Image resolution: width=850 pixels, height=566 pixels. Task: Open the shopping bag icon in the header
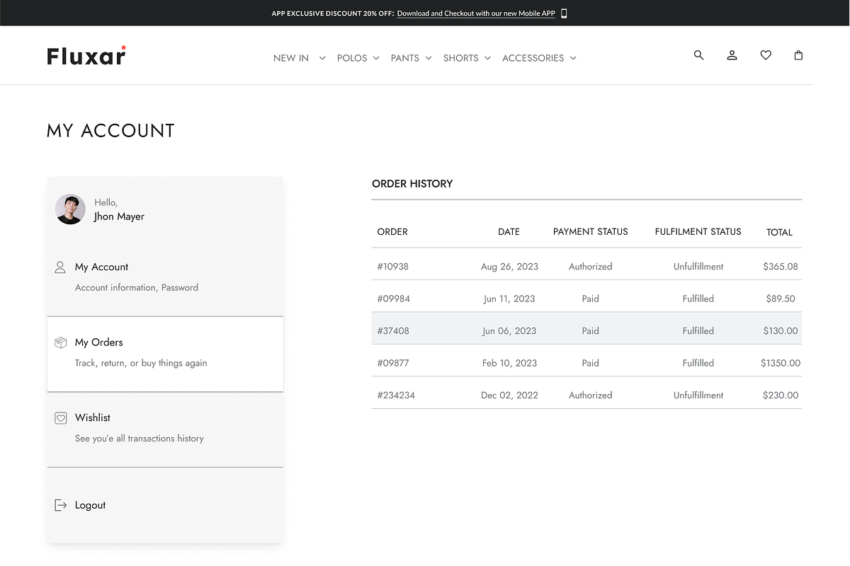pos(798,55)
